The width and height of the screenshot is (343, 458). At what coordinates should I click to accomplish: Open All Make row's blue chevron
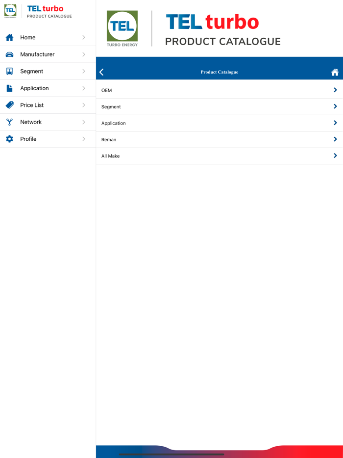[336, 155]
